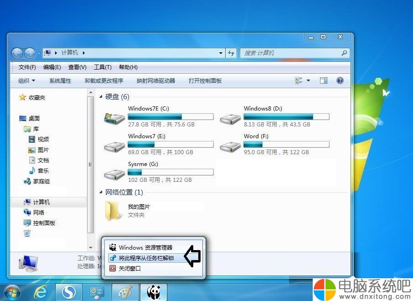
Task: Collapse the 网络位置 (1) group
Action: coord(101,192)
